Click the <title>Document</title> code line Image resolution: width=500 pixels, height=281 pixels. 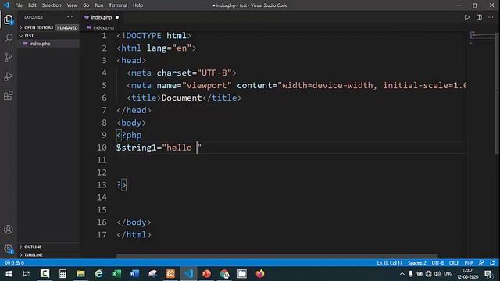coord(184,98)
